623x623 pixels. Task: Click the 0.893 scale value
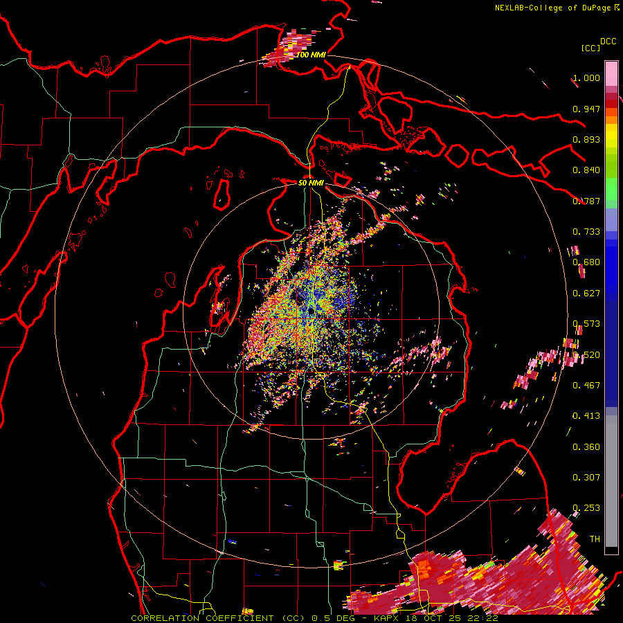tap(586, 139)
